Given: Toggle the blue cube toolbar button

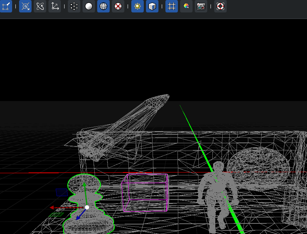Looking at the screenshot, I should coord(152,6).
